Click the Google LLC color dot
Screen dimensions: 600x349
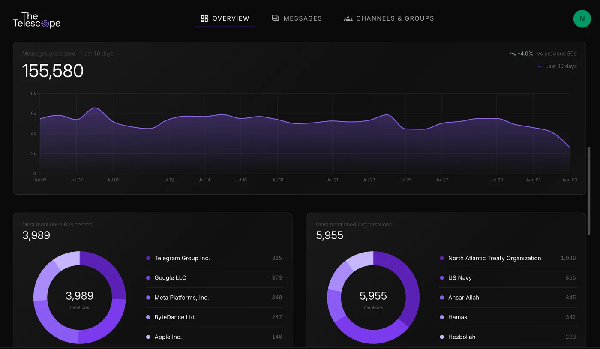click(x=148, y=278)
